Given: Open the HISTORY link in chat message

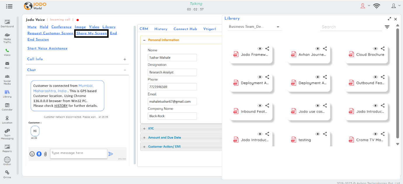Looking at the screenshot, I should pos(61,106).
